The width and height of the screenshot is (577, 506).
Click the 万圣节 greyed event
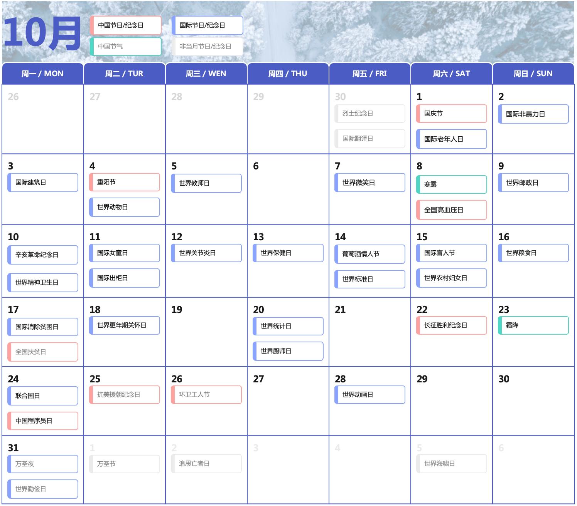click(x=125, y=464)
